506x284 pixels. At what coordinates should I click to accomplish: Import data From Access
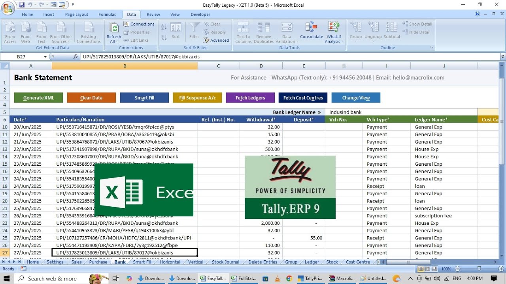[x=10, y=32]
